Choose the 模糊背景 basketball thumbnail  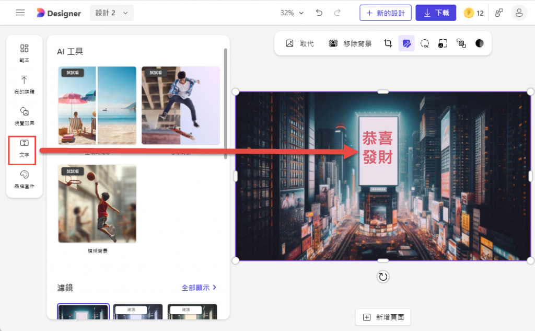pyautogui.click(x=97, y=203)
